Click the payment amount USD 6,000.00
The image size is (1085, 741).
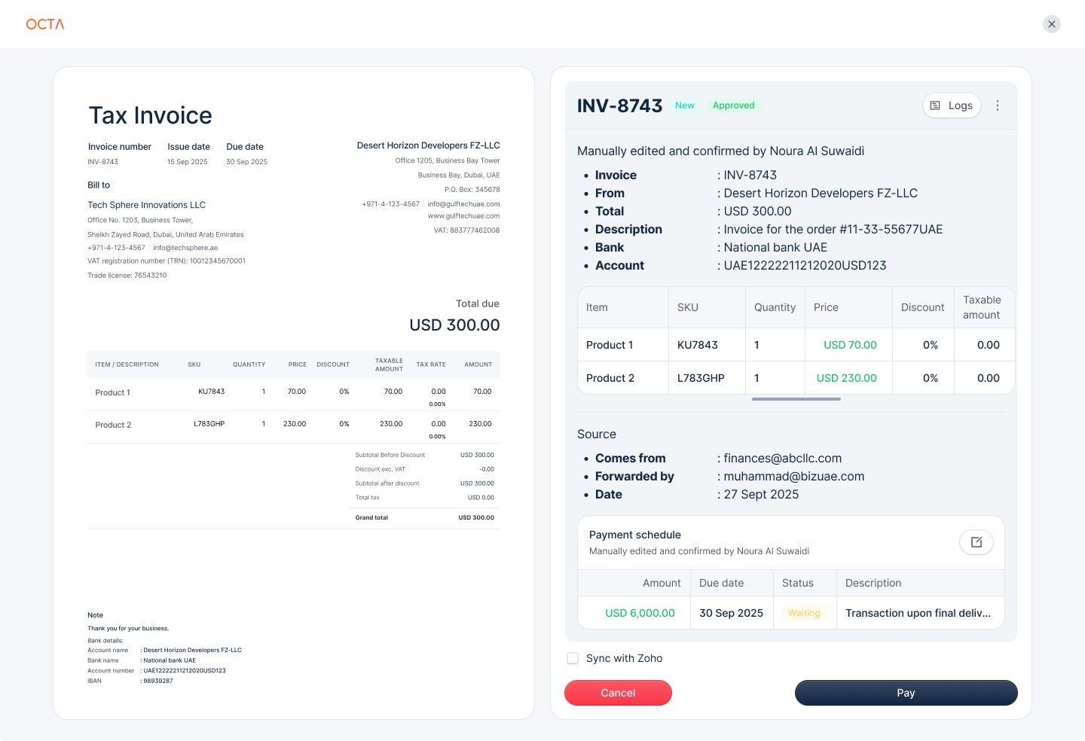[640, 613]
